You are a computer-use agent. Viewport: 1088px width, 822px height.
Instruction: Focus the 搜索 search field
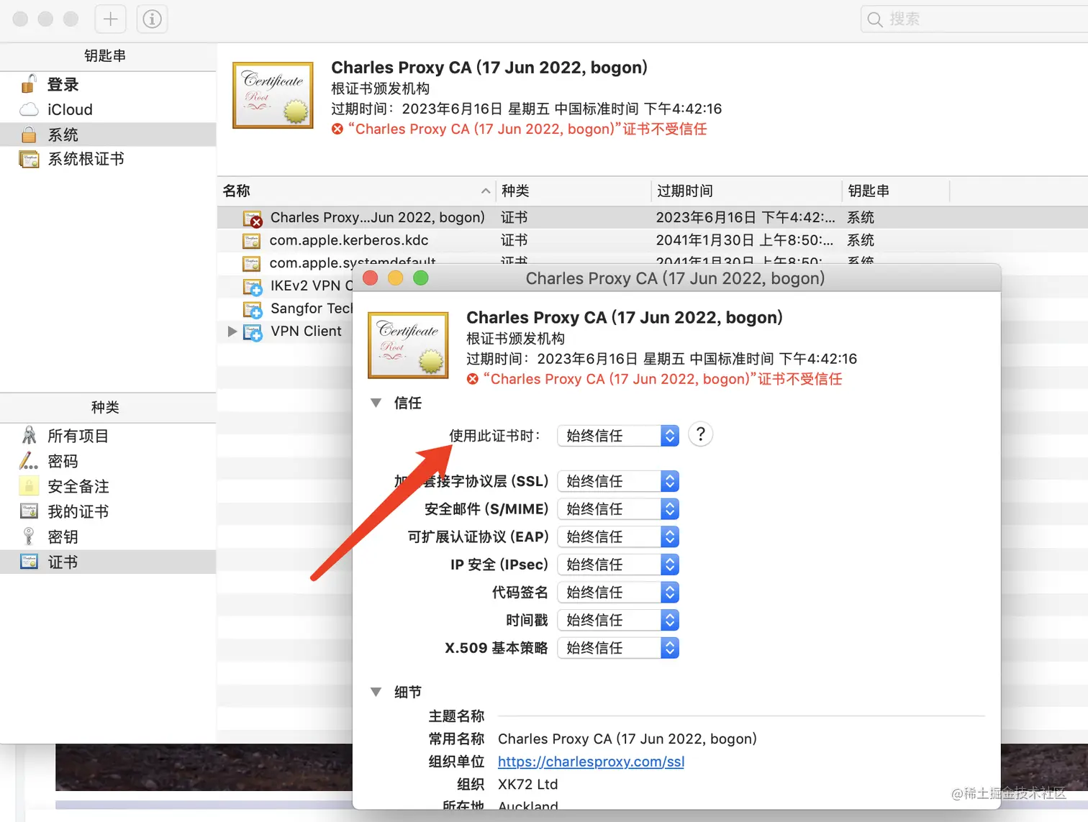pos(974,19)
